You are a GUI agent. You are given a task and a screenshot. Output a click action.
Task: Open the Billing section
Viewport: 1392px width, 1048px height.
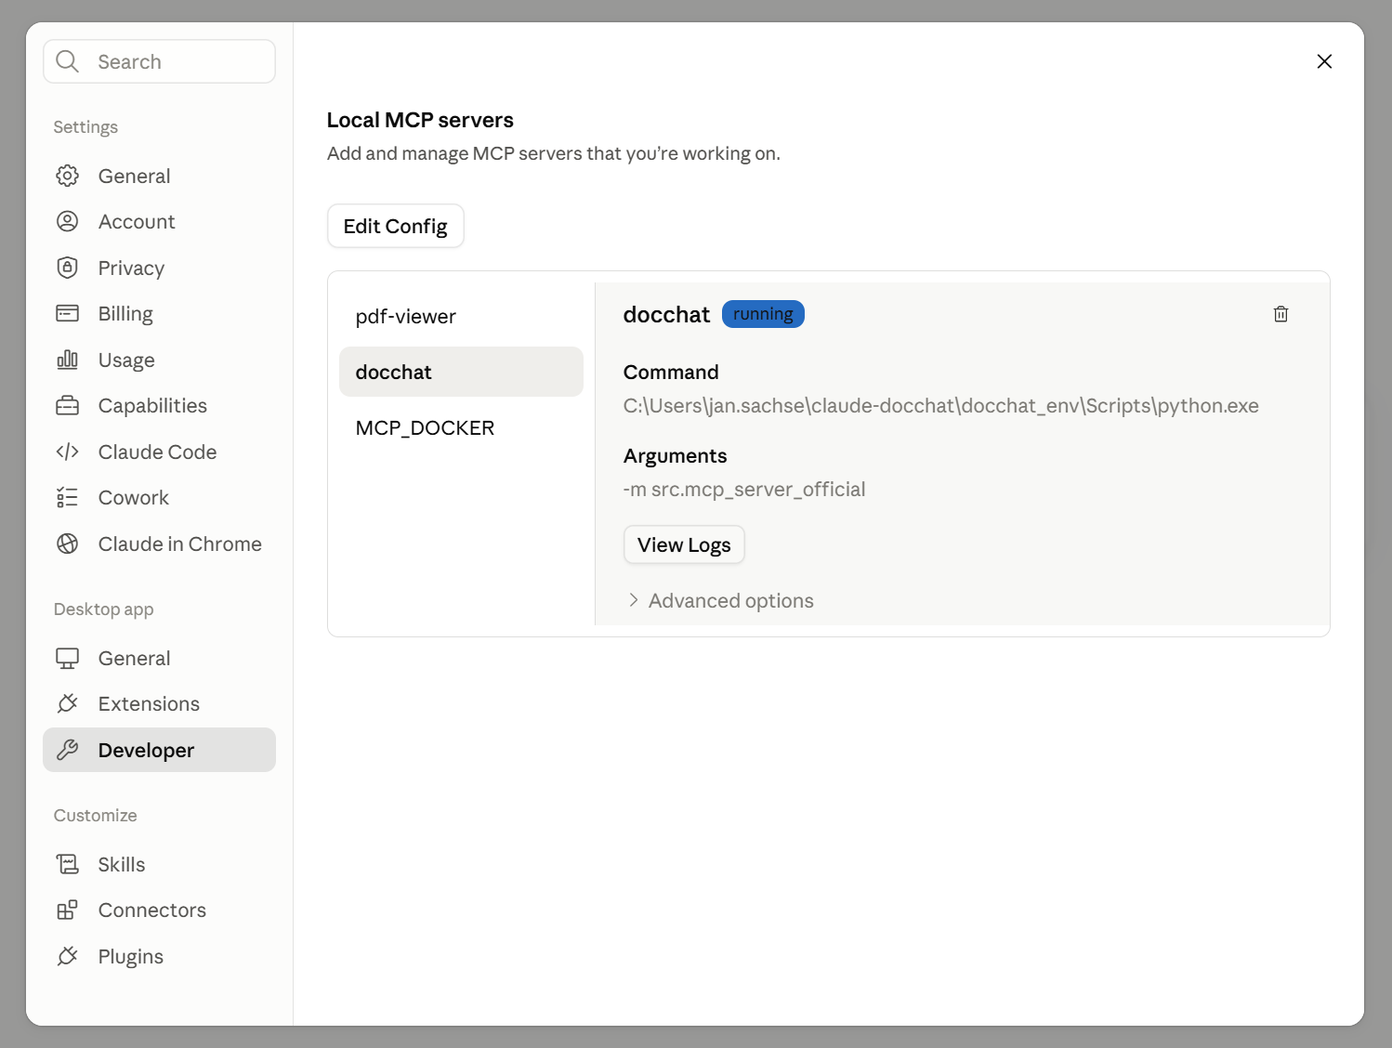[x=125, y=313]
